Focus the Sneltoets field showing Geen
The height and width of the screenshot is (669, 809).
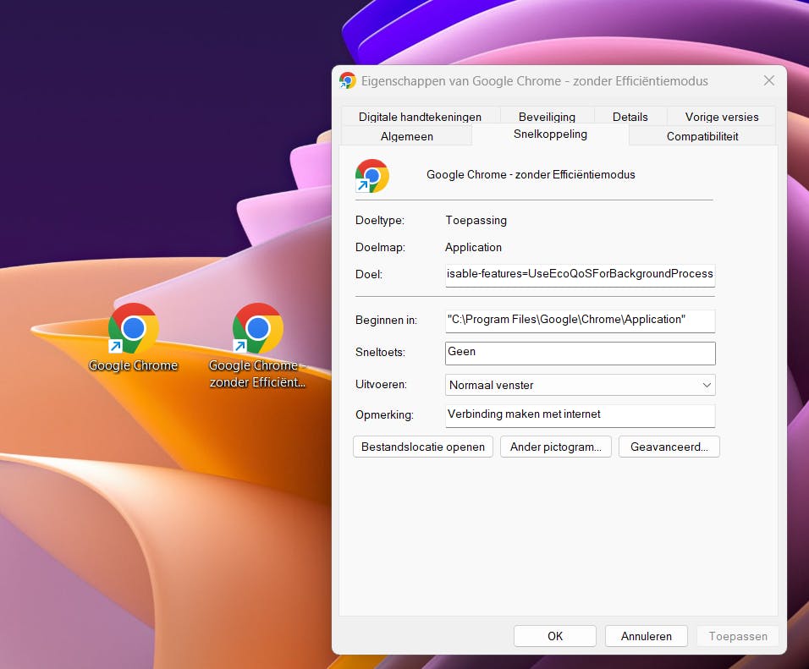point(580,353)
